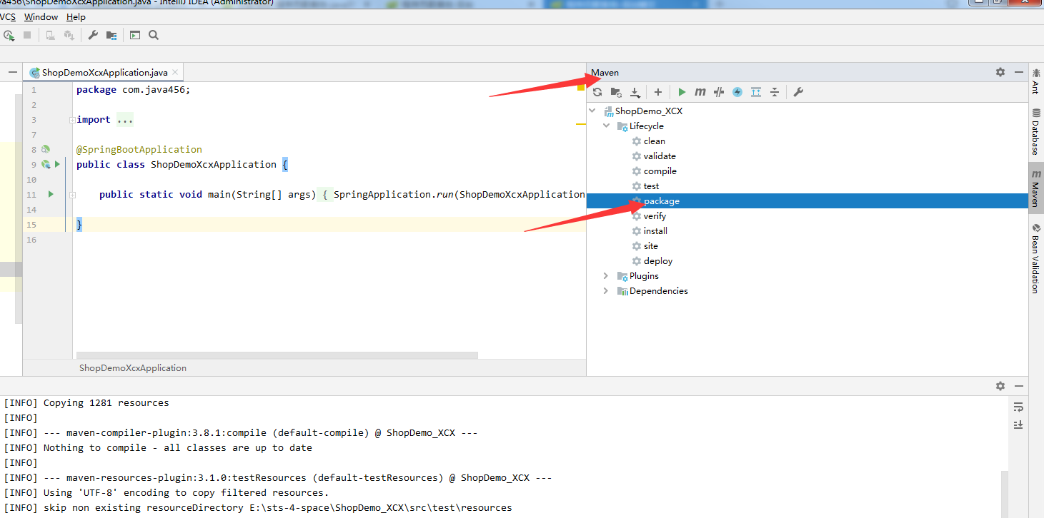Screen dimensions: 1044x518
Task: Click the run-with-coverage toolbar icon
Action: pos(9,35)
